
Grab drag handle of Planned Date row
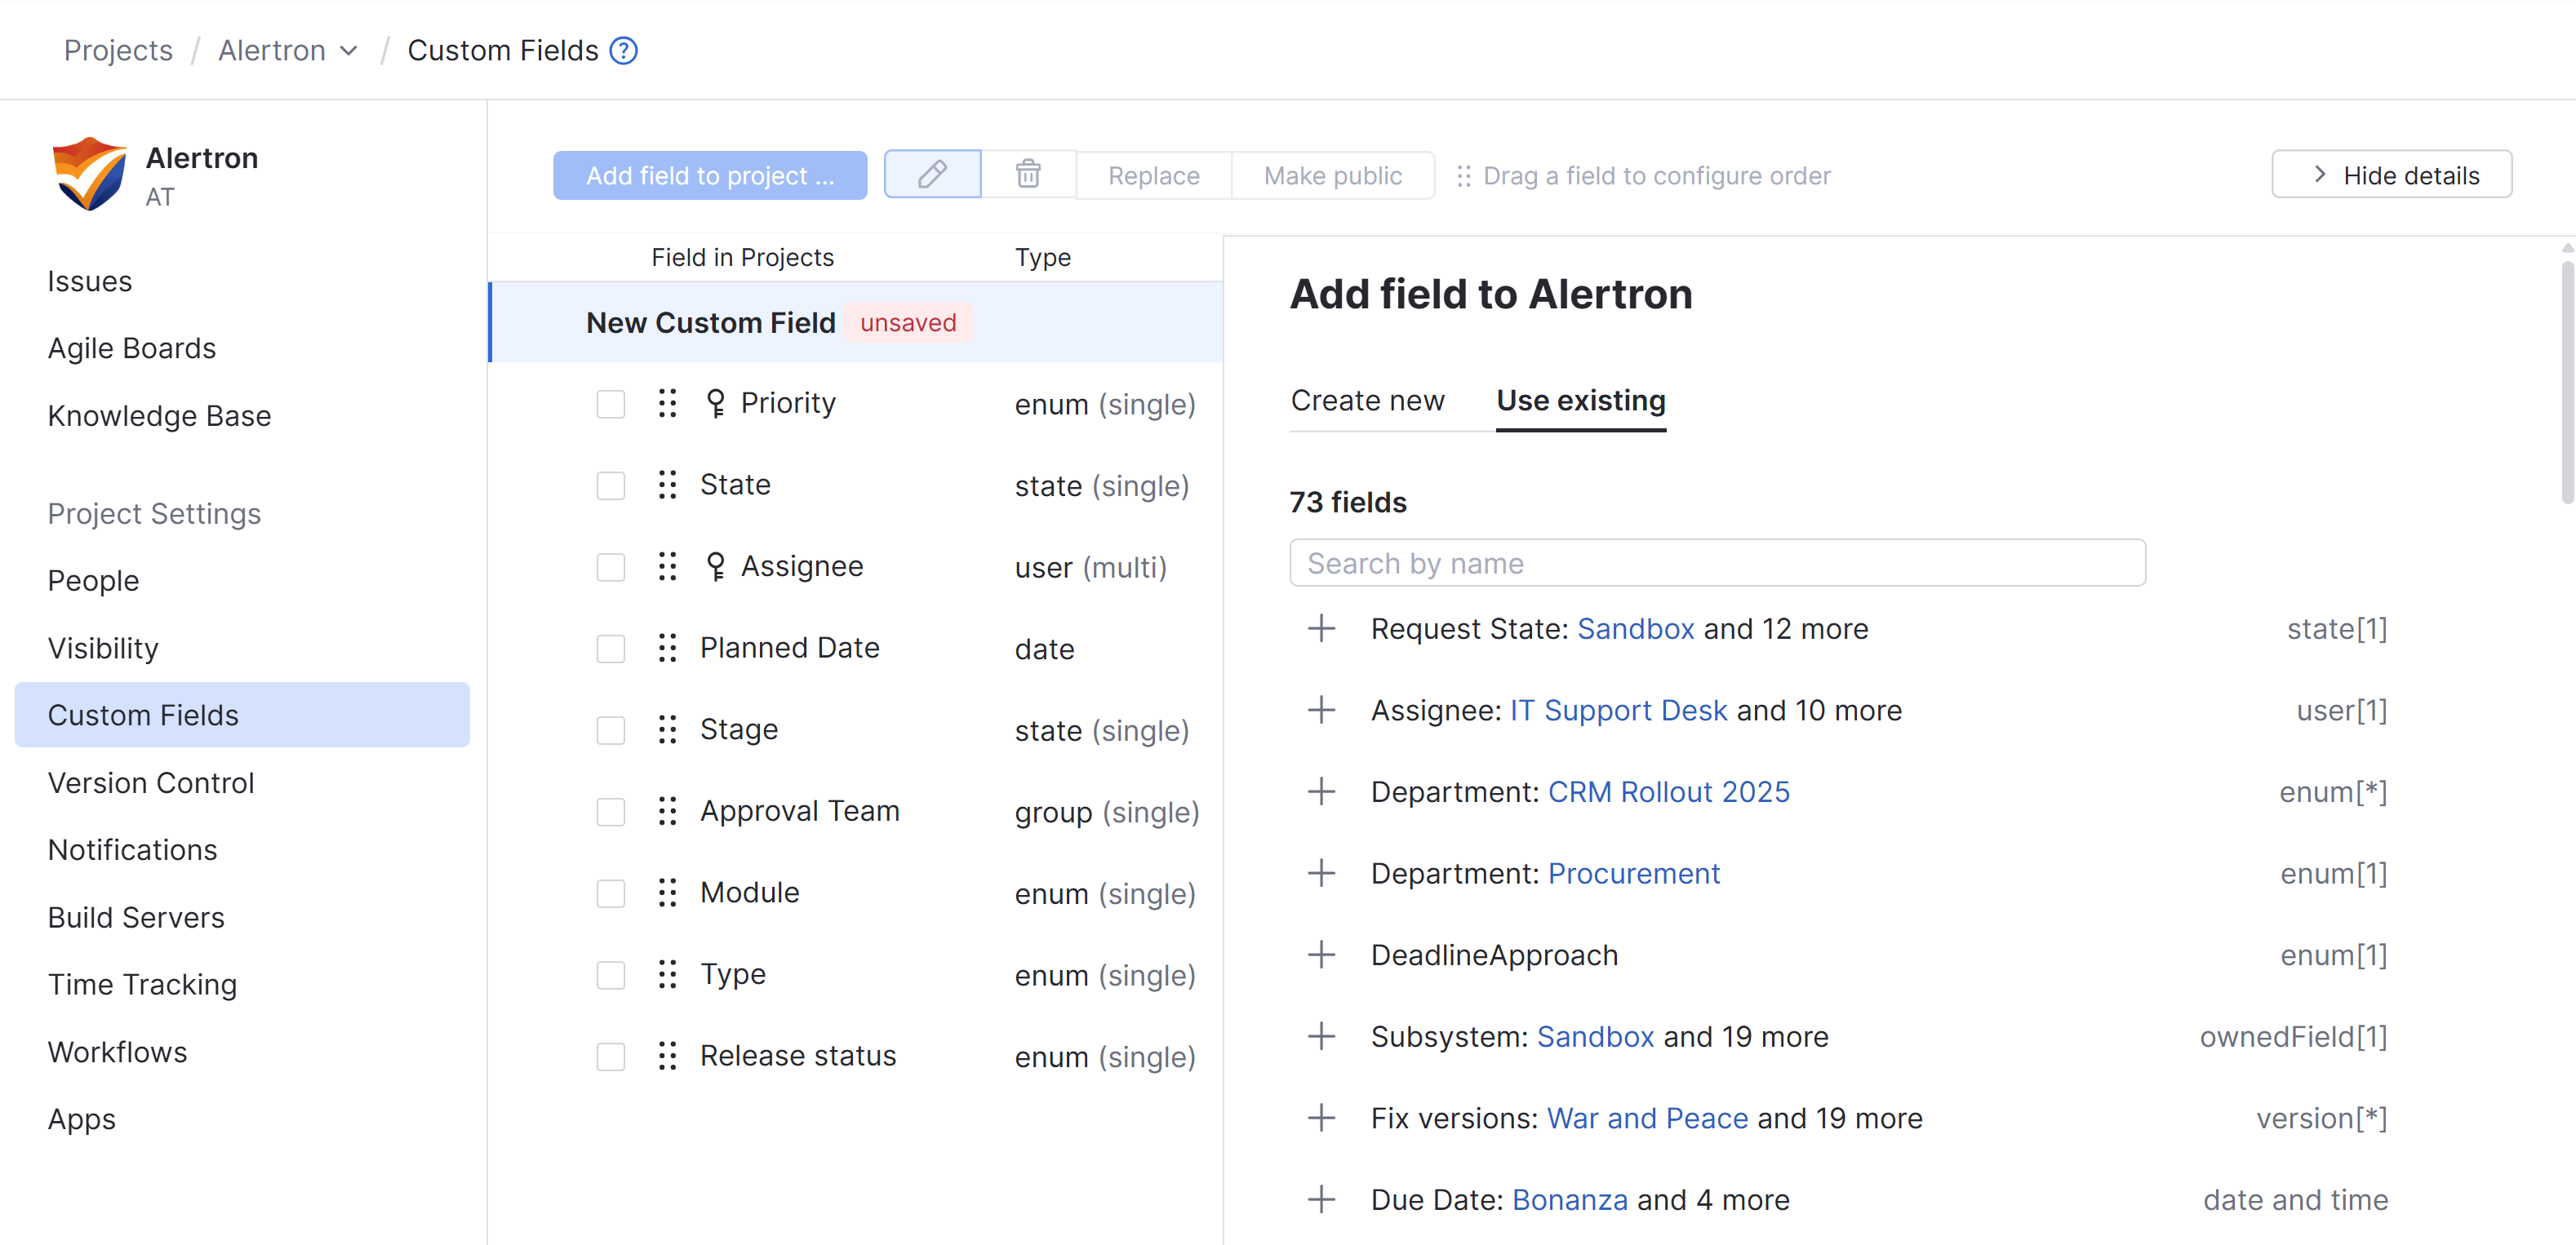(x=667, y=648)
